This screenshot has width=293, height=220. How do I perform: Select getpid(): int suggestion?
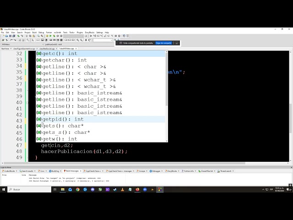click(x=101, y=119)
